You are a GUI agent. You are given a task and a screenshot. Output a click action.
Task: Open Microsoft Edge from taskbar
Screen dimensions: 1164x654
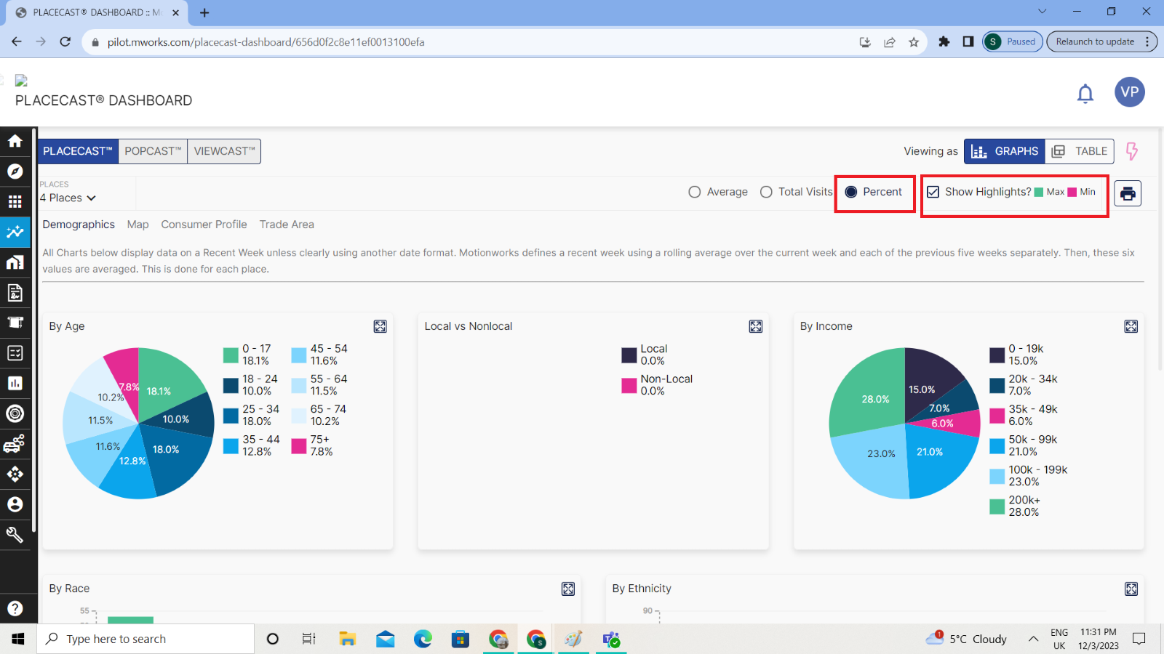point(423,639)
